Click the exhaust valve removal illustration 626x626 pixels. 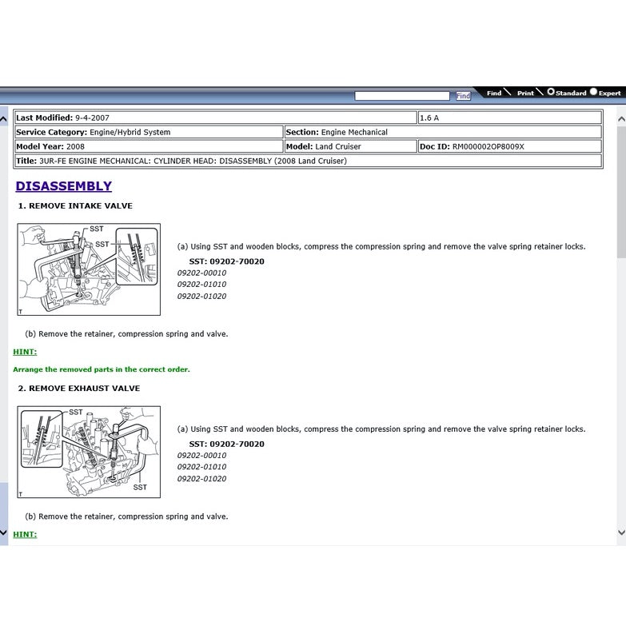(x=89, y=452)
